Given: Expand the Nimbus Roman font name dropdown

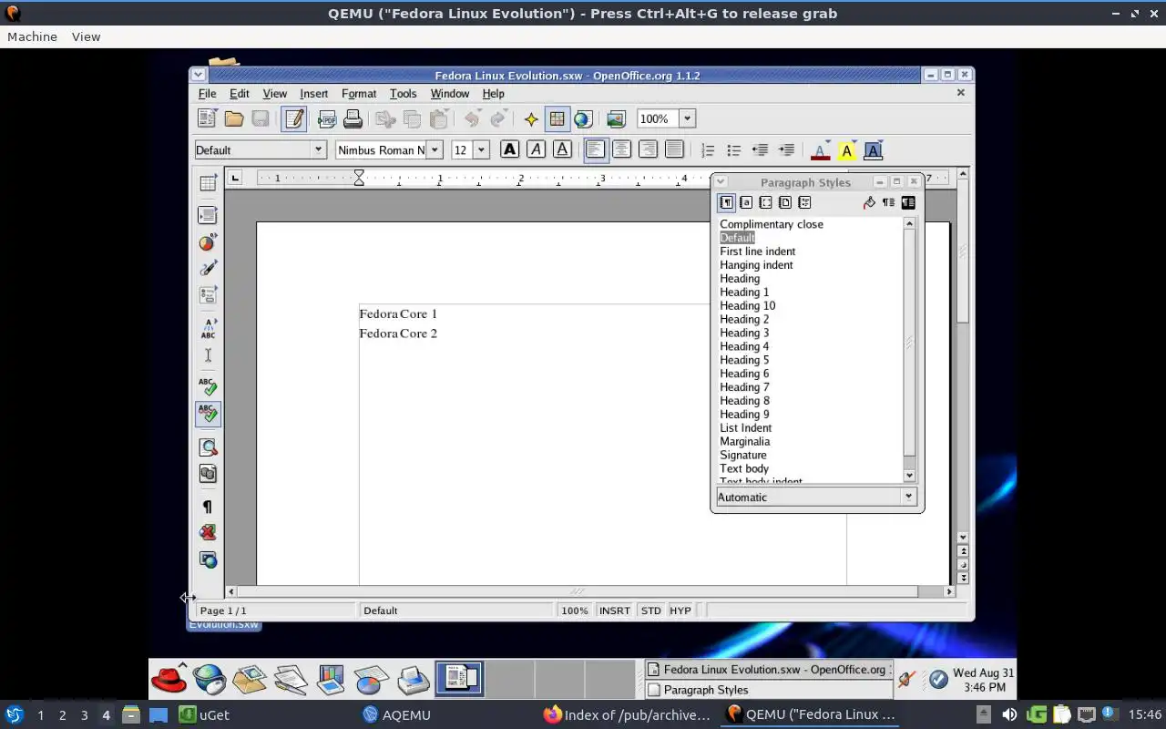Looking at the screenshot, I should coord(435,149).
